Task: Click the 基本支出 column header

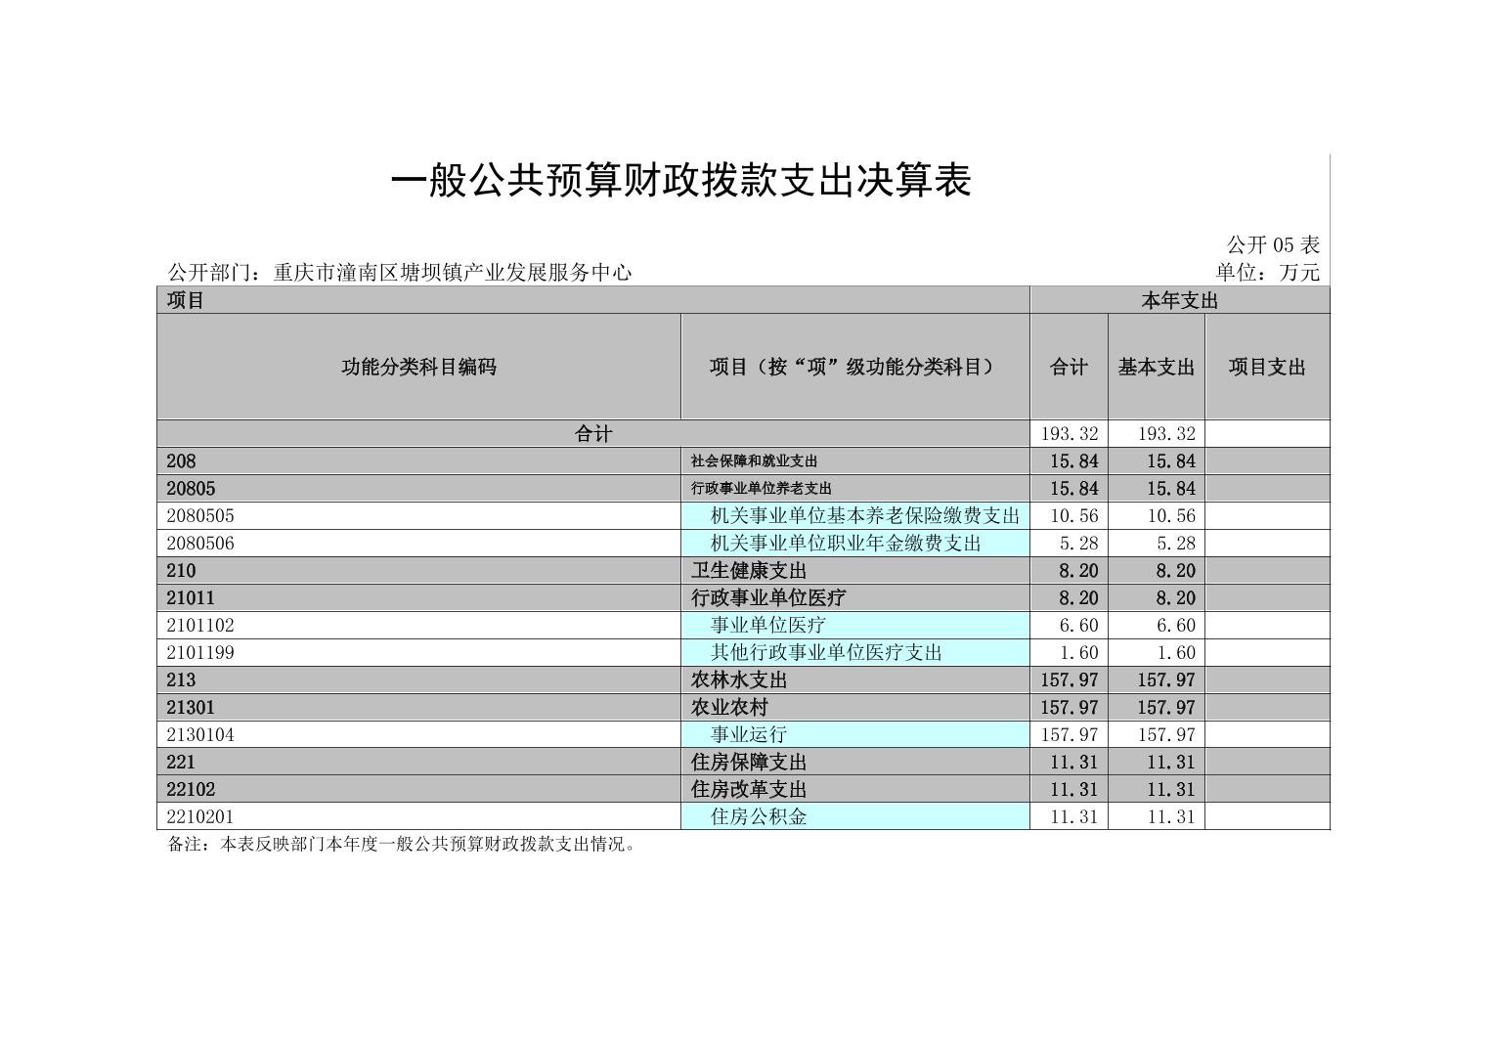Action: coord(1156,368)
